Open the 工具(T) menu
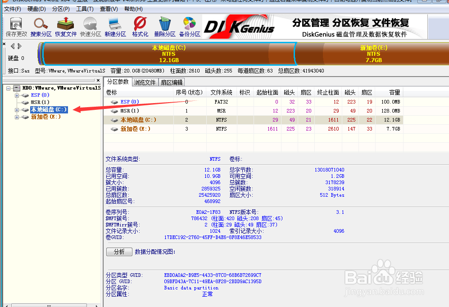The width and height of the screenshot is (449, 307). pyautogui.click(x=85, y=9)
